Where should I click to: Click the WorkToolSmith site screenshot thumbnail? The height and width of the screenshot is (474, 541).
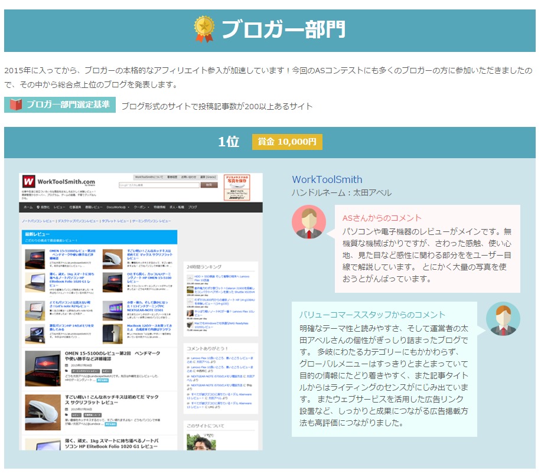(x=141, y=312)
